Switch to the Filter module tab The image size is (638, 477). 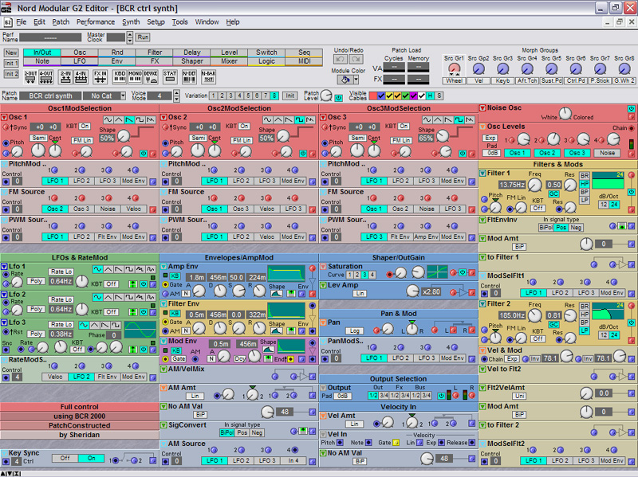coord(155,53)
